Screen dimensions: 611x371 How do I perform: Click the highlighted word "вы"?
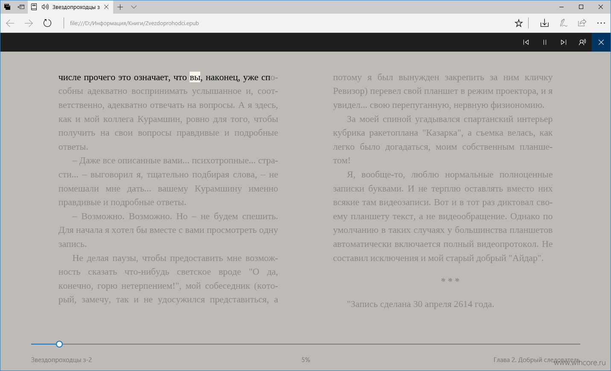click(195, 78)
